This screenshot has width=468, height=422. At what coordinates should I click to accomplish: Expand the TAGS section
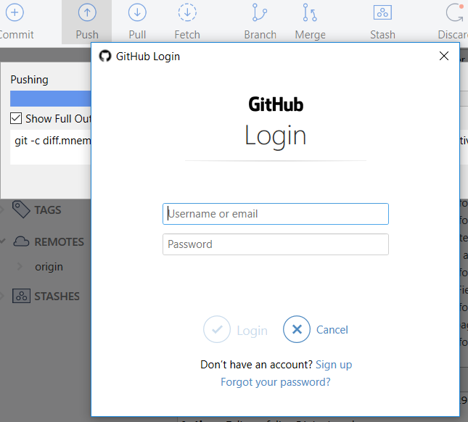(1, 210)
